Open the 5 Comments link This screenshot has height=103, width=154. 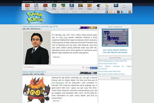29,67
